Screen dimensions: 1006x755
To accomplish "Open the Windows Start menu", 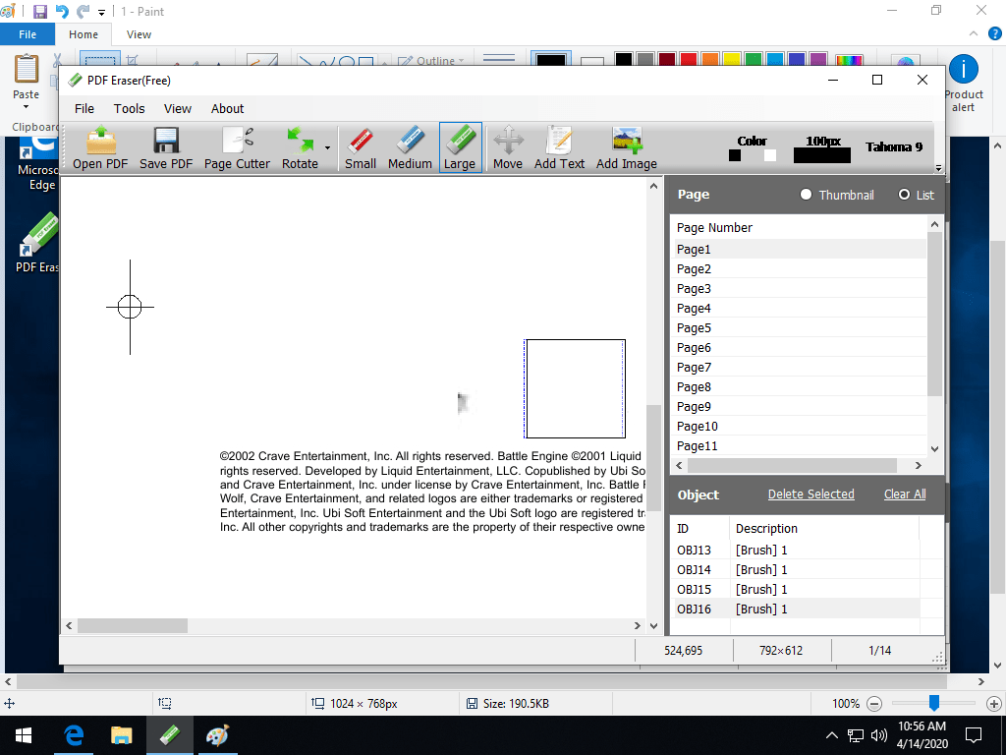I will 24,735.
